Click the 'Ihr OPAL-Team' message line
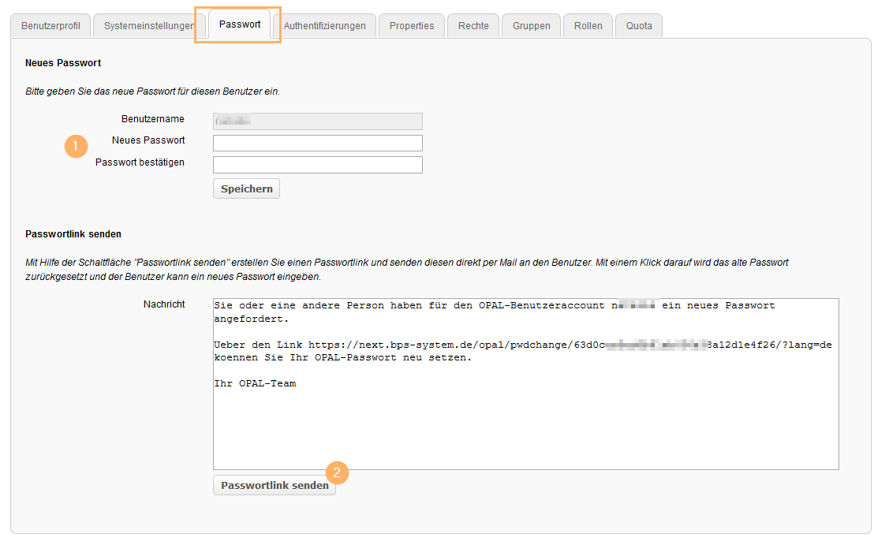 [255, 384]
